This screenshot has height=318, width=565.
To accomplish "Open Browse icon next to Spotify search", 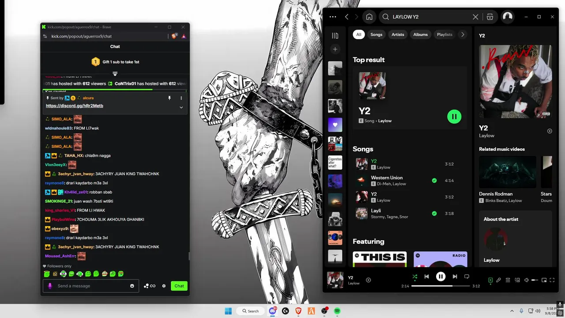I will click(490, 17).
